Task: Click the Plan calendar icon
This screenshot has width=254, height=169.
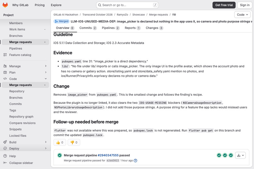Action: [x=5, y=72]
